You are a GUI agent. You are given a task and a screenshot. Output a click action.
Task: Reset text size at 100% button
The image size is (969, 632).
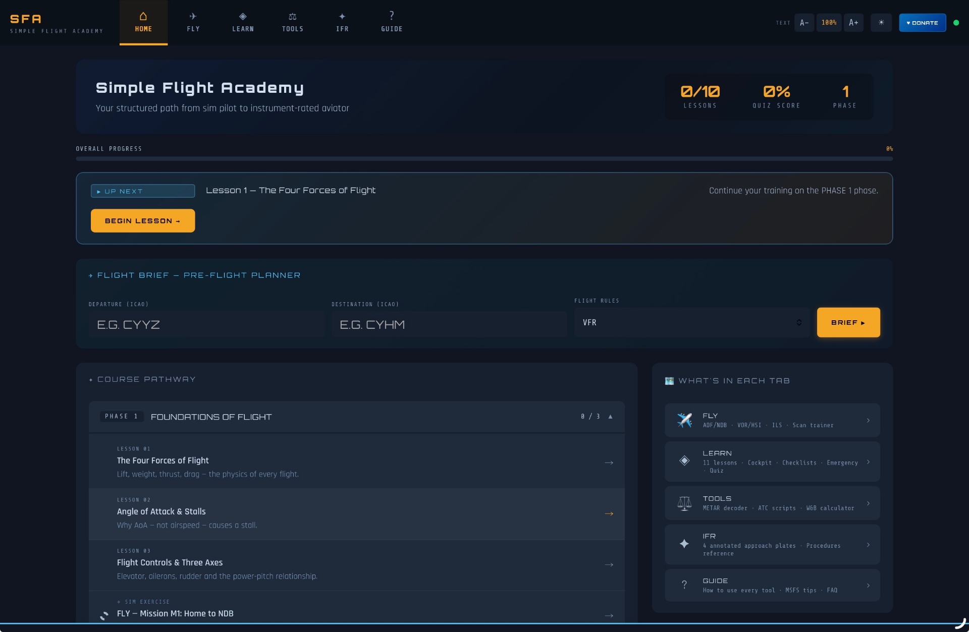pyautogui.click(x=829, y=23)
